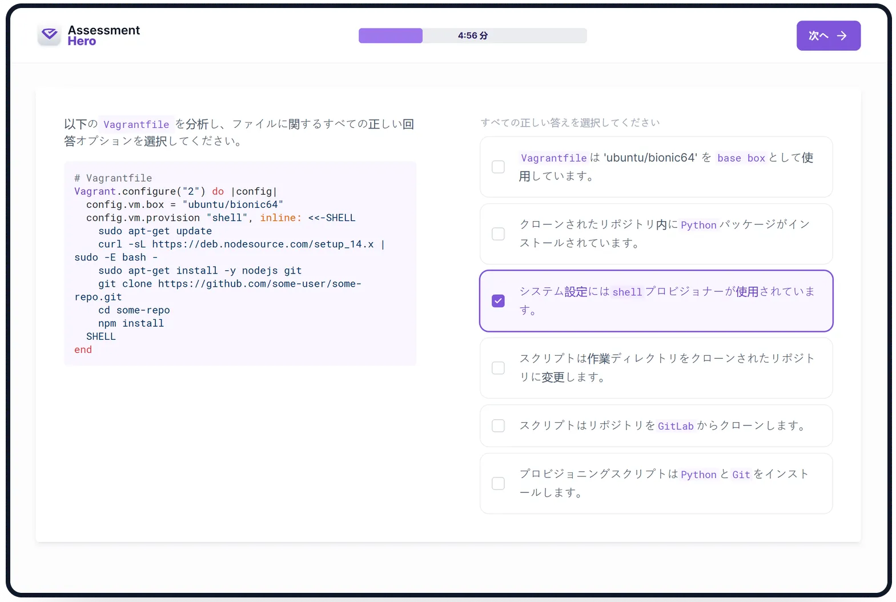896x602 pixels.
Task: Click the arrow icon in the 次へ button
Action: 842,36
